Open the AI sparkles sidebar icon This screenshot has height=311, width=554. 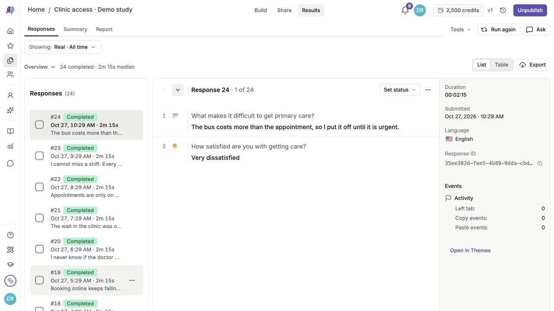pyautogui.click(x=10, y=110)
